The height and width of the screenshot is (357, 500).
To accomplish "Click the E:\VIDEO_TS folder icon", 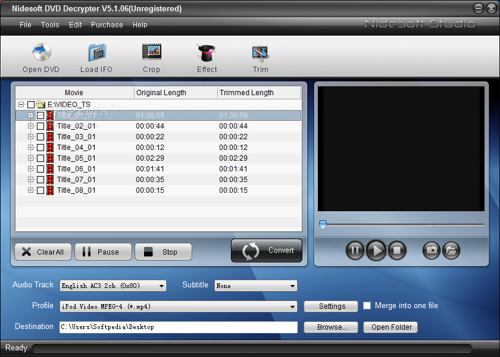I will tap(40, 104).
